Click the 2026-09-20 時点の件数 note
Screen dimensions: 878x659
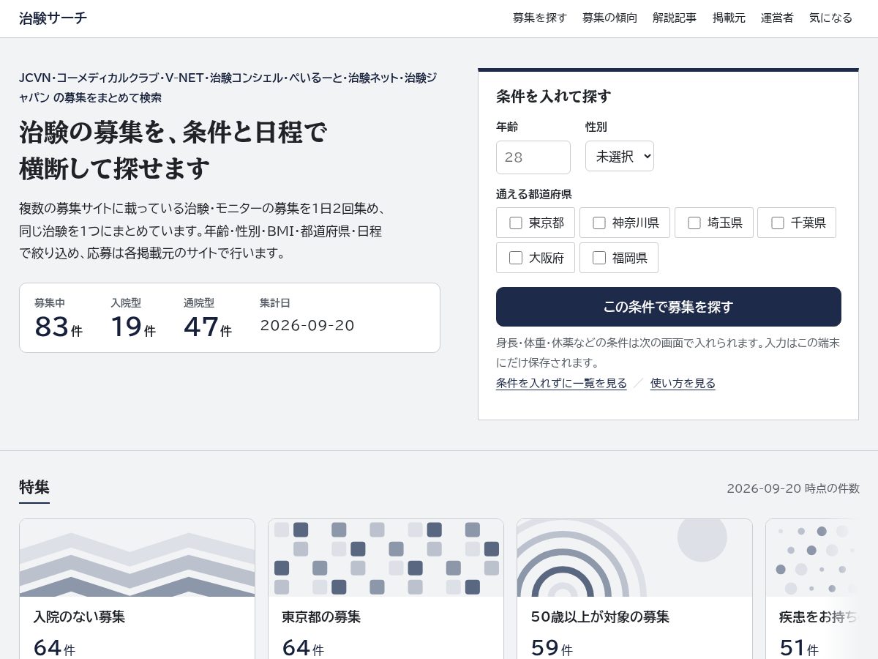click(x=793, y=488)
